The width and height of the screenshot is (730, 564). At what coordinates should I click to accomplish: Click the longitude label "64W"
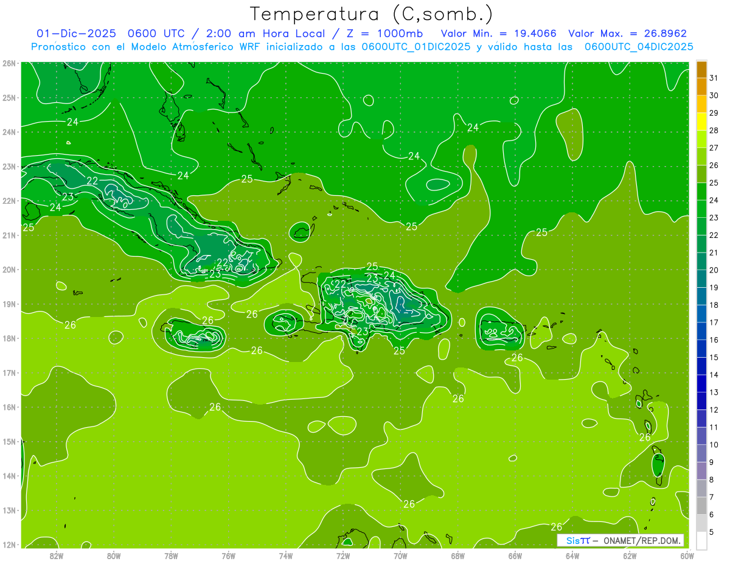point(572,555)
